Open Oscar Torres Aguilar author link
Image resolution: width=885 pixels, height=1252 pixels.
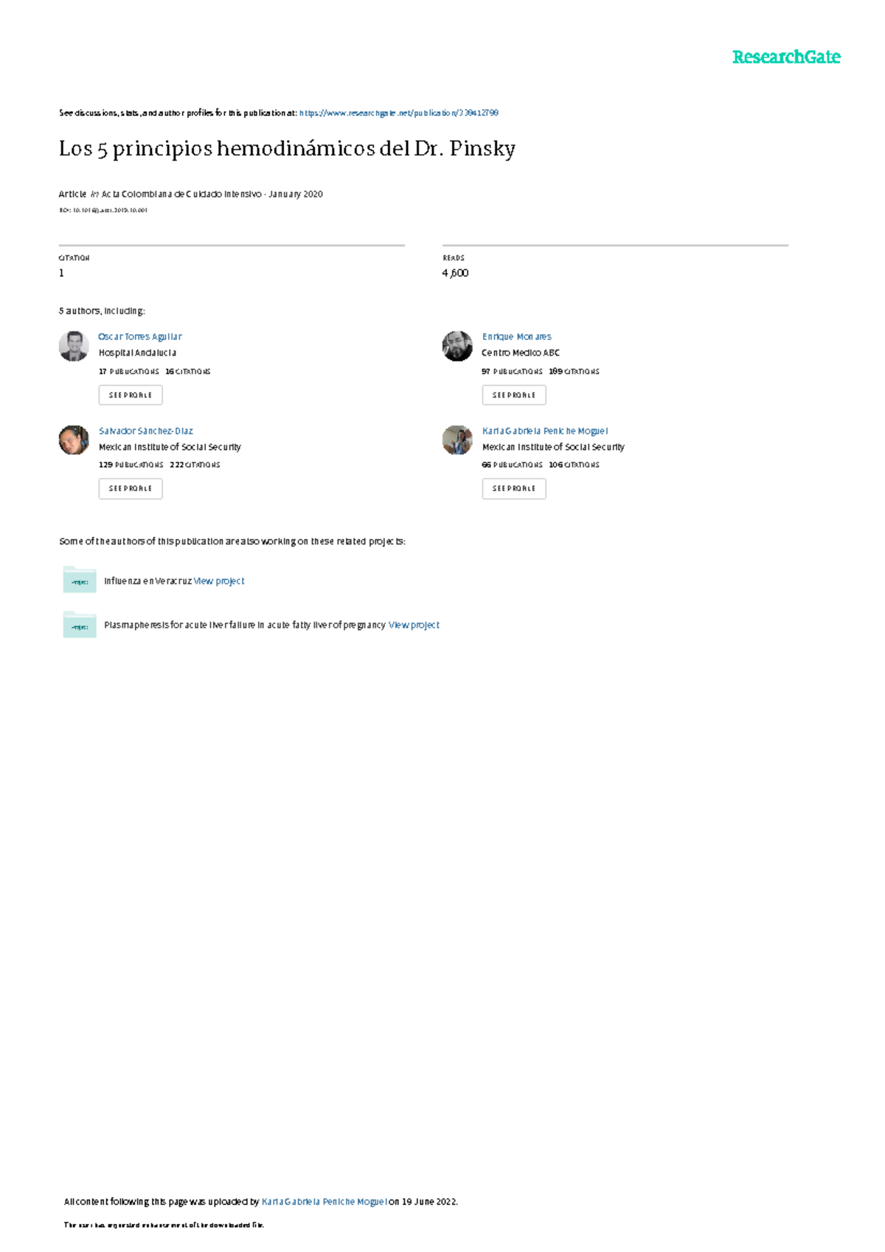[140, 336]
